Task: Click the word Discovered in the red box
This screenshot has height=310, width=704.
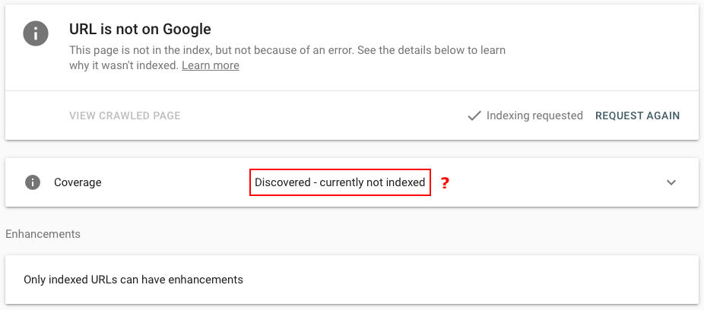Action: (283, 182)
